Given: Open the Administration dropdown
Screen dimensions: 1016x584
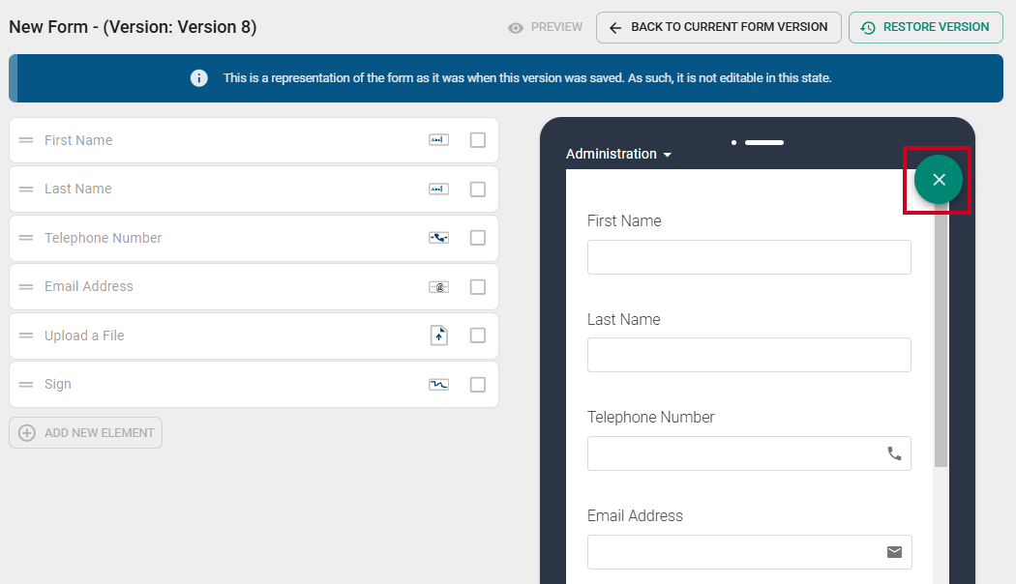Looking at the screenshot, I should coord(619,154).
